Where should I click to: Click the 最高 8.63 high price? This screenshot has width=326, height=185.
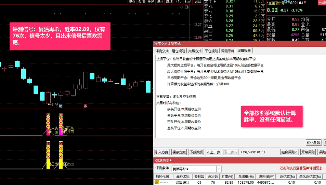coord(296,25)
